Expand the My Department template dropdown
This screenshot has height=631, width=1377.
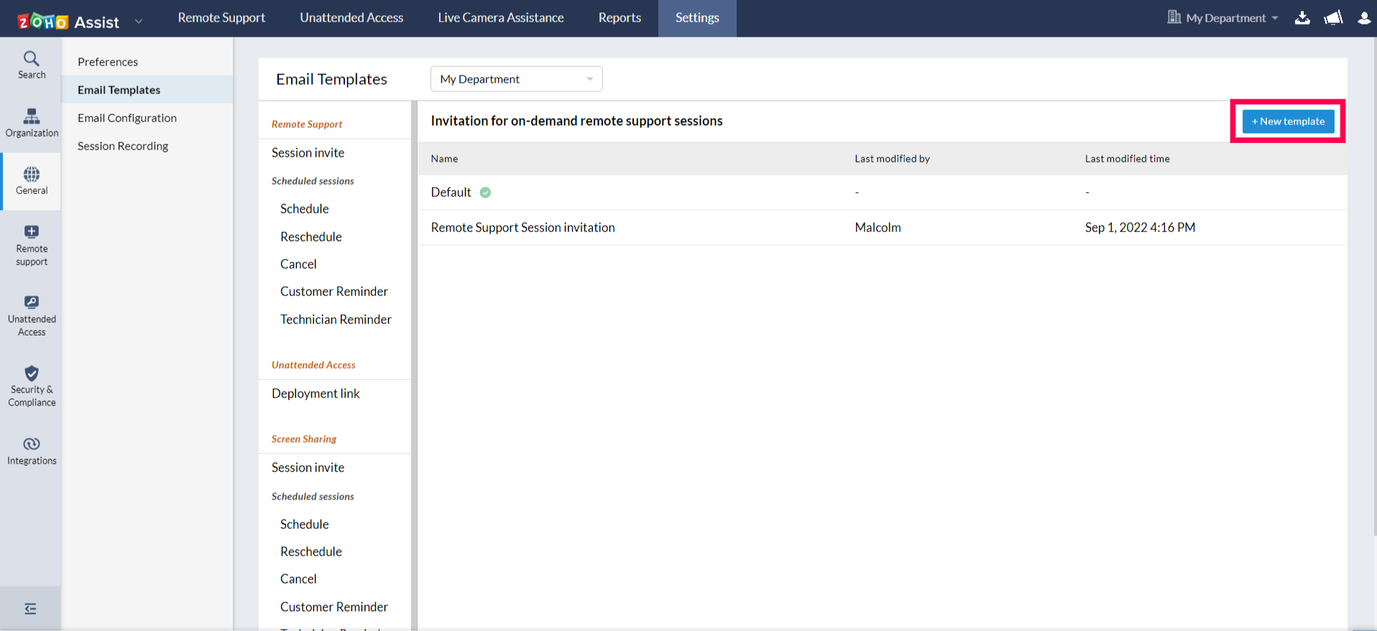(x=516, y=79)
